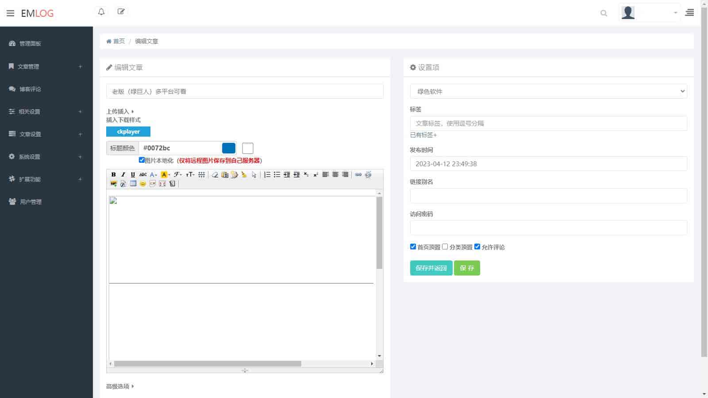The width and height of the screenshot is (708, 398).
Task: Open the user avatar dropdown
Action: click(649, 13)
